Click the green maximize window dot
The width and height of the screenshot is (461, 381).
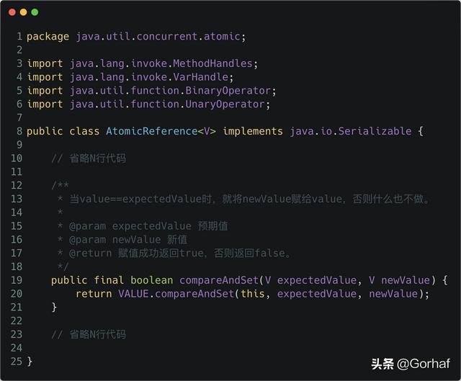click(35, 12)
